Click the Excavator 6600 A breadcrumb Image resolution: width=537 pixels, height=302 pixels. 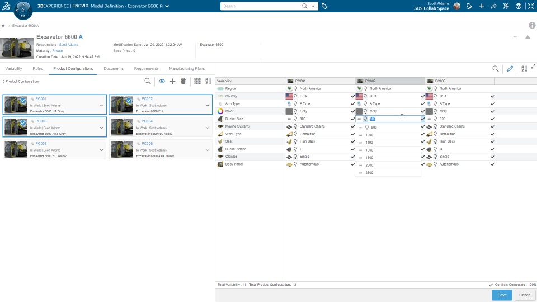[25, 26]
